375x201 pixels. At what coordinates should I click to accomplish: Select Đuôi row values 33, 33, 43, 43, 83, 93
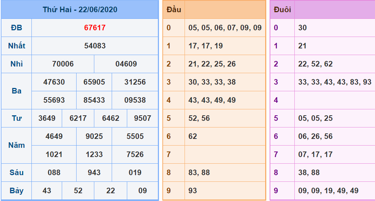pyautogui.click(x=335, y=82)
